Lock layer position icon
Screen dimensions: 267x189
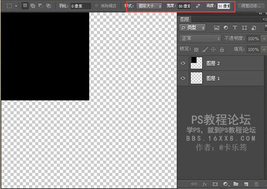[x=213, y=50]
